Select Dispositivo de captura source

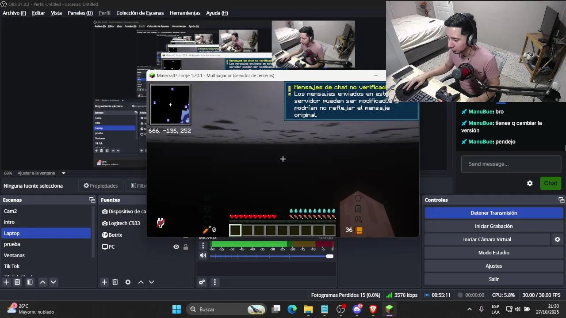[x=124, y=212]
